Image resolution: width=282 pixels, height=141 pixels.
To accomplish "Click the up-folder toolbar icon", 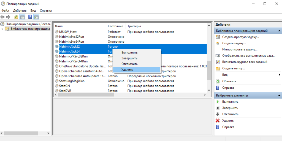I will [x=17, y=17].
